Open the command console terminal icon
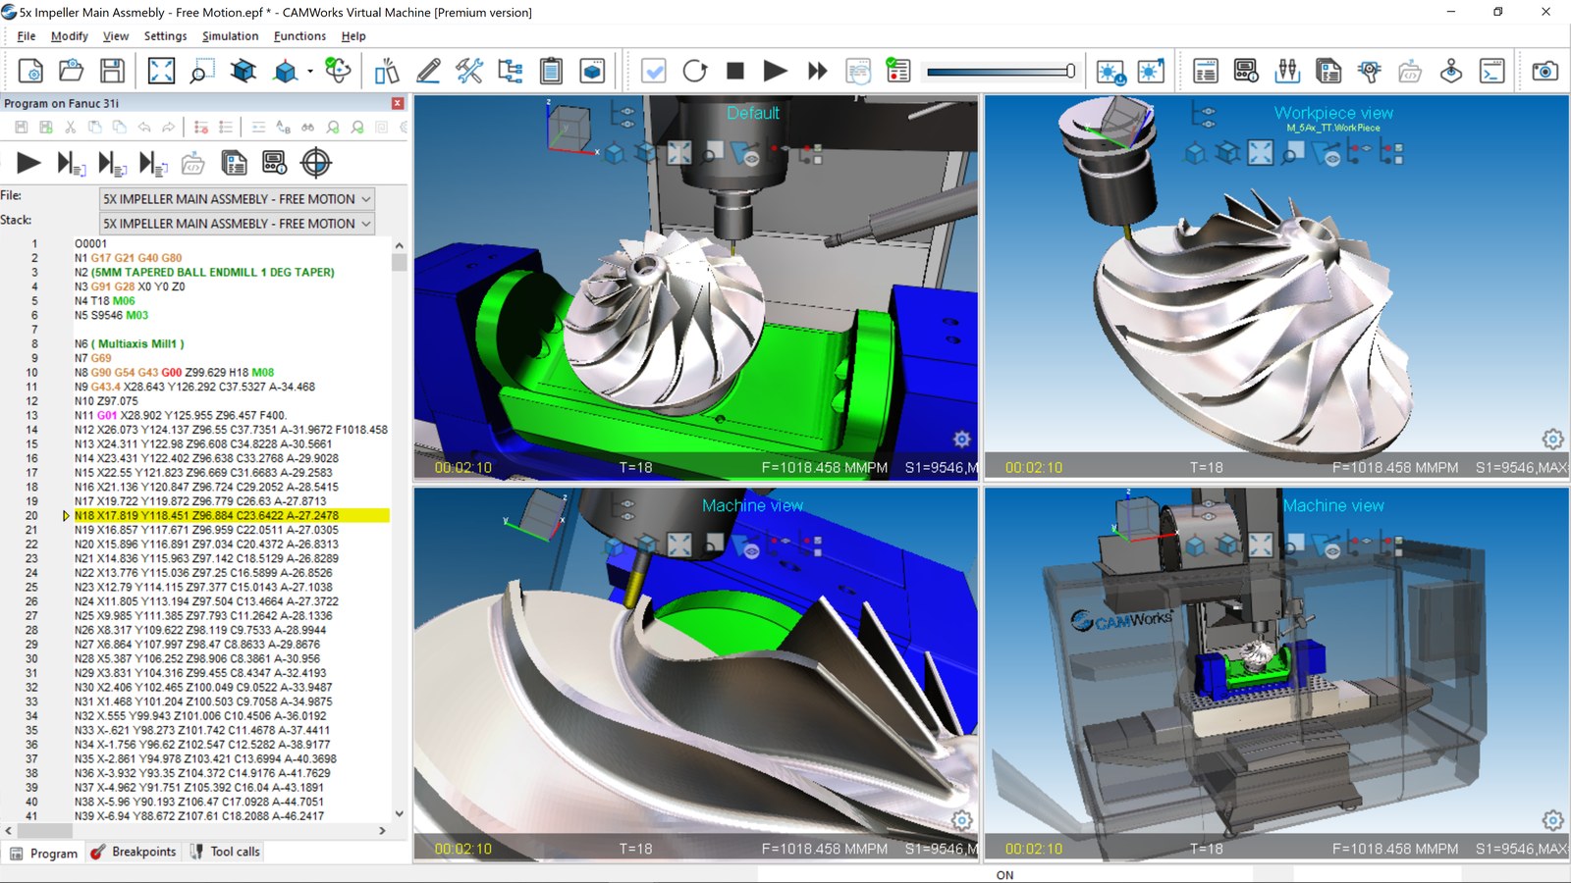The height and width of the screenshot is (883, 1571). tap(1492, 71)
